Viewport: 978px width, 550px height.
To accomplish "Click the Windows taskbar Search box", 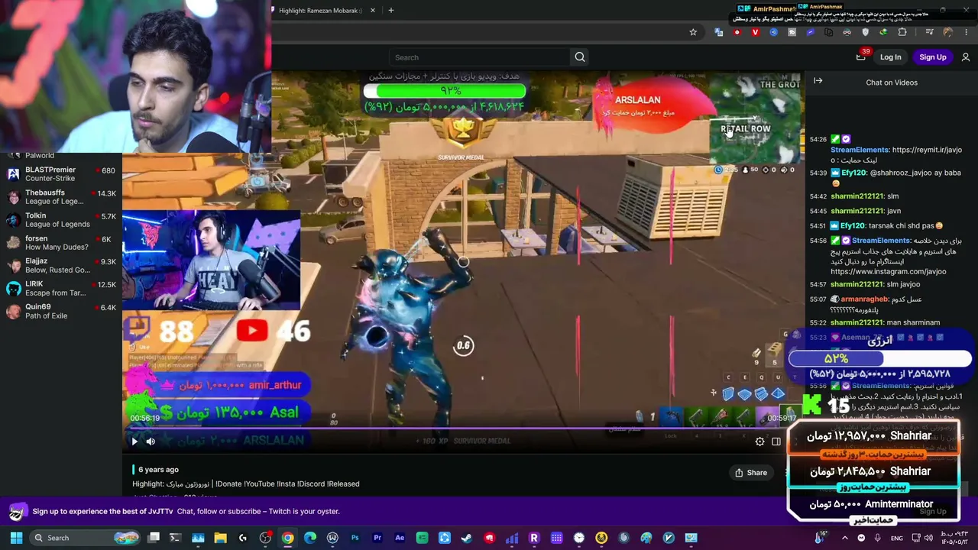I will coord(84,538).
